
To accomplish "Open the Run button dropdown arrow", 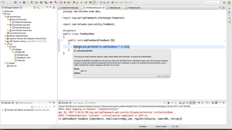I will point(43,3).
